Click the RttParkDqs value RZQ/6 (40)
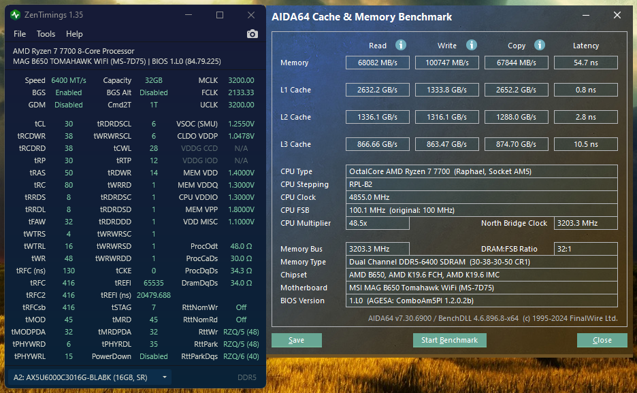 click(241, 356)
